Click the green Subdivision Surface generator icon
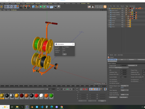This screenshot has width=145, height=109. [40, 7]
